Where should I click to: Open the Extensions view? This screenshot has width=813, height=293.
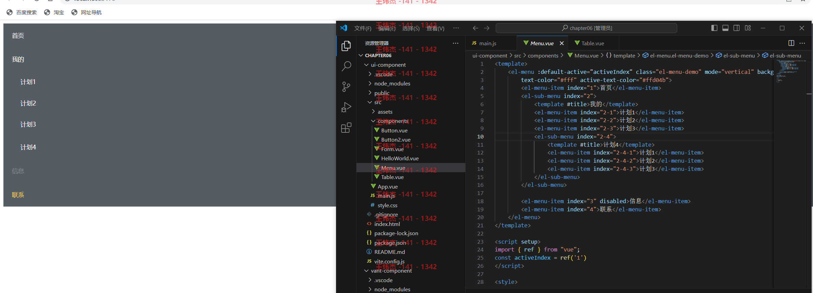(346, 128)
